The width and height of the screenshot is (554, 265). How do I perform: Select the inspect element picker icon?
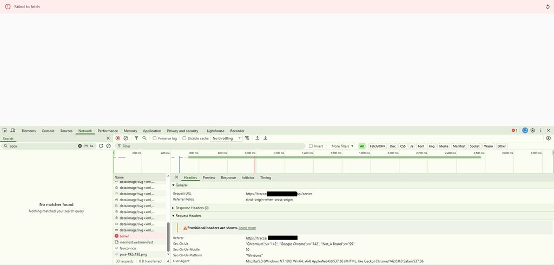[x=5, y=131]
